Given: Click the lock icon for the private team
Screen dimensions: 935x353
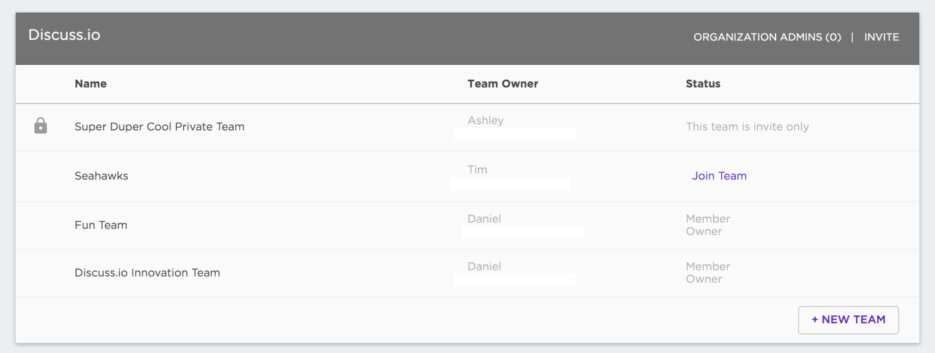Looking at the screenshot, I should (x=40, y=126).
